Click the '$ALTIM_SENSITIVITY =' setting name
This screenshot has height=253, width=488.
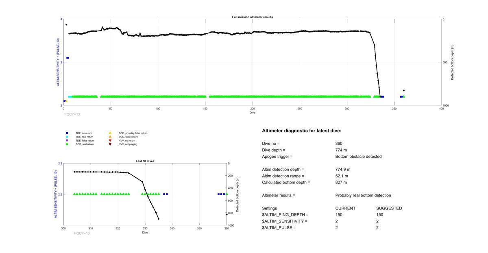click(285, 221)
